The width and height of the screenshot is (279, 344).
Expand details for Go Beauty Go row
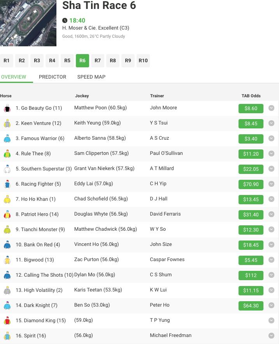pyautogui.click(x=271, y=108)
